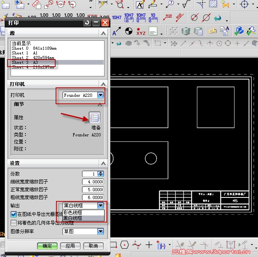This screenshot has width=258, height=257.
Task: Click the 应用 button
Action: coord(70,246)
